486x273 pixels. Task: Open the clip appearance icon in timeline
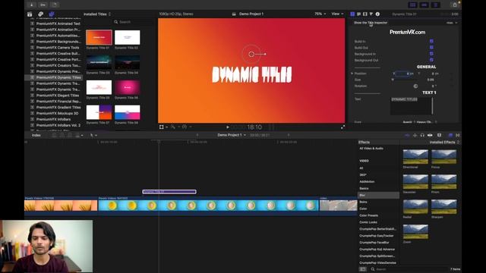[439, 135]
